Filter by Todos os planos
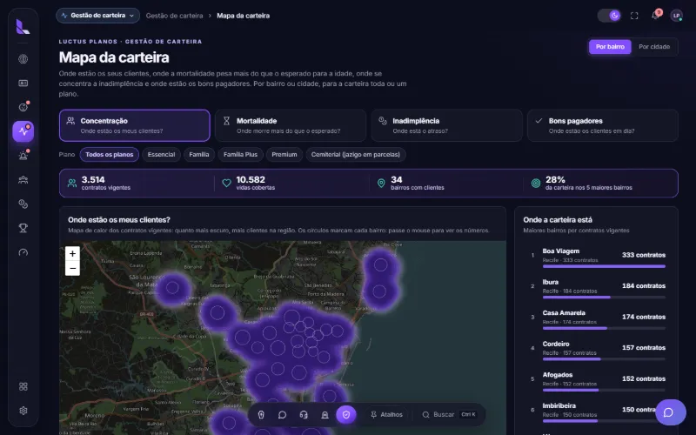Image resolution: width=696 pixels, height=435 pixels. point(110,155)
